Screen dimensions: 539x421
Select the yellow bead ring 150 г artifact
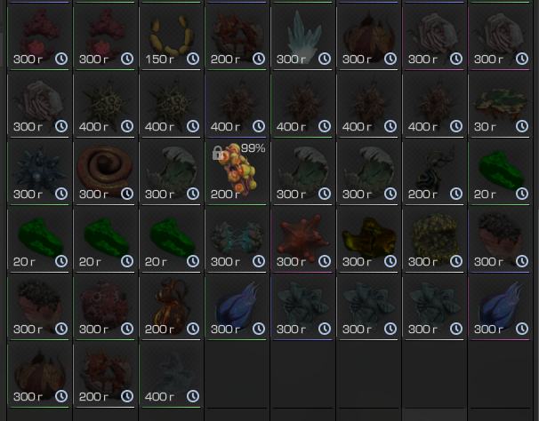click(x=171, y=36)
